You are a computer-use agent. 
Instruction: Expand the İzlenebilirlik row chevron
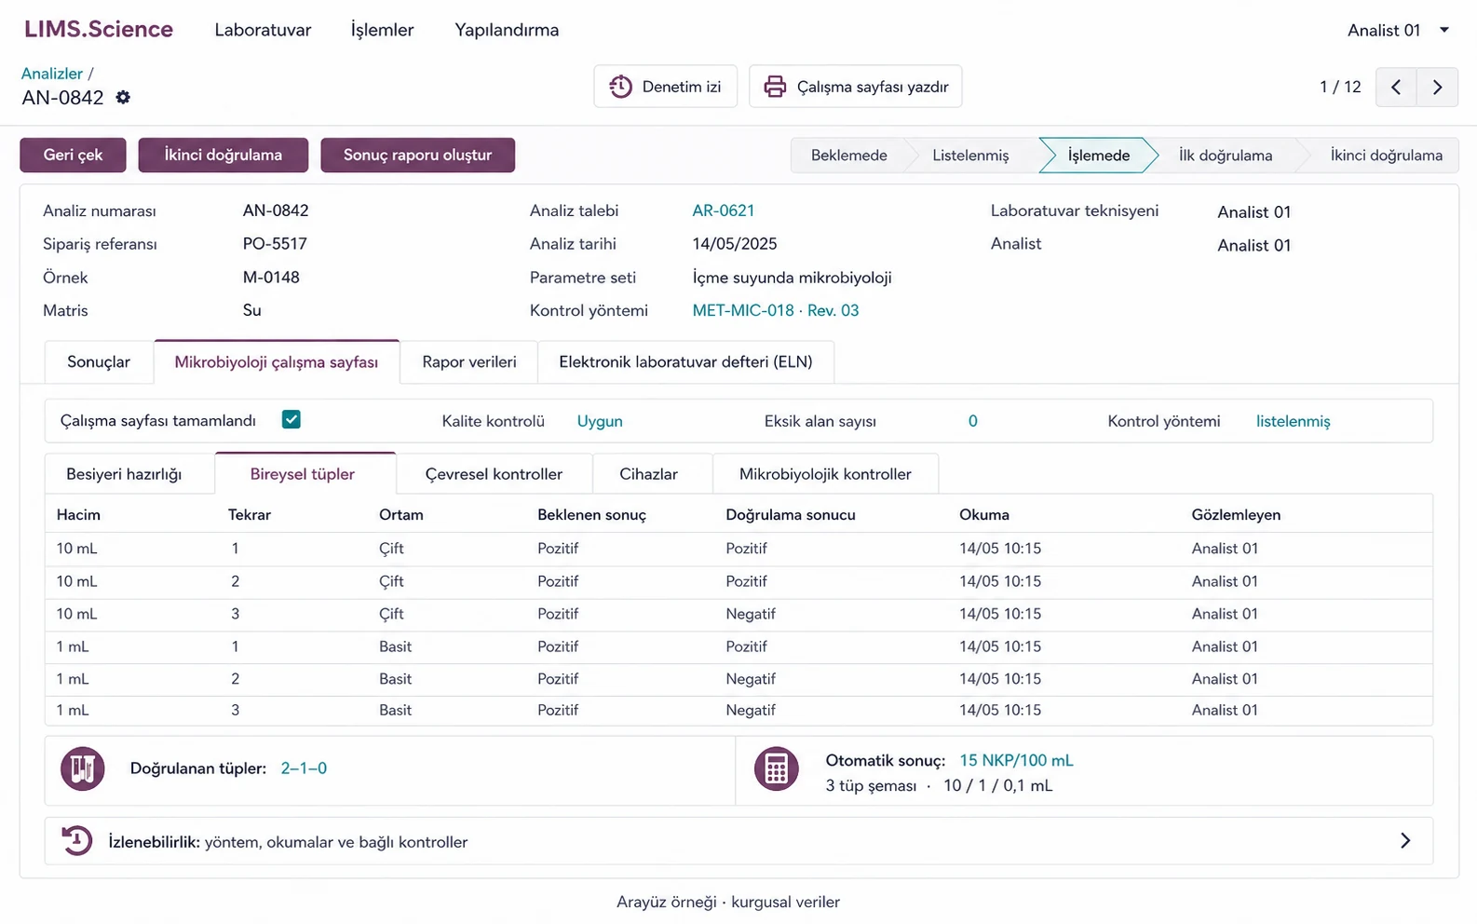tap(1405, 841)
